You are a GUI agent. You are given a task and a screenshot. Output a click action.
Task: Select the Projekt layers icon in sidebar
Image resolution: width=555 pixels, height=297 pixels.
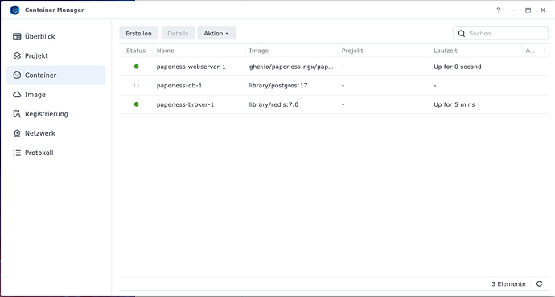tap(17, 56)
